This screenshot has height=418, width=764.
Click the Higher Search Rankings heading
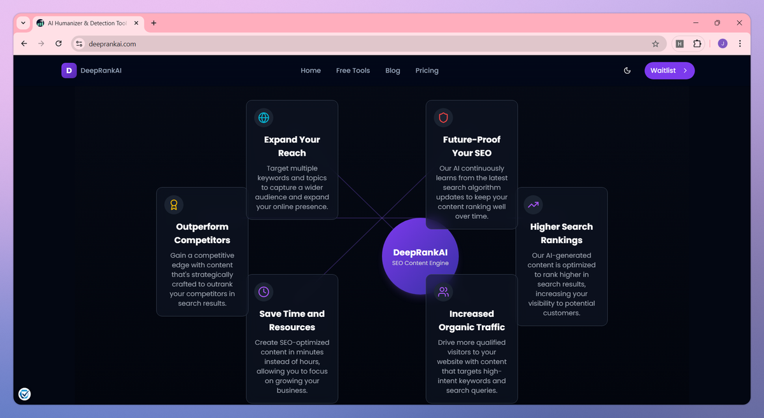click(x=562, y=233)
